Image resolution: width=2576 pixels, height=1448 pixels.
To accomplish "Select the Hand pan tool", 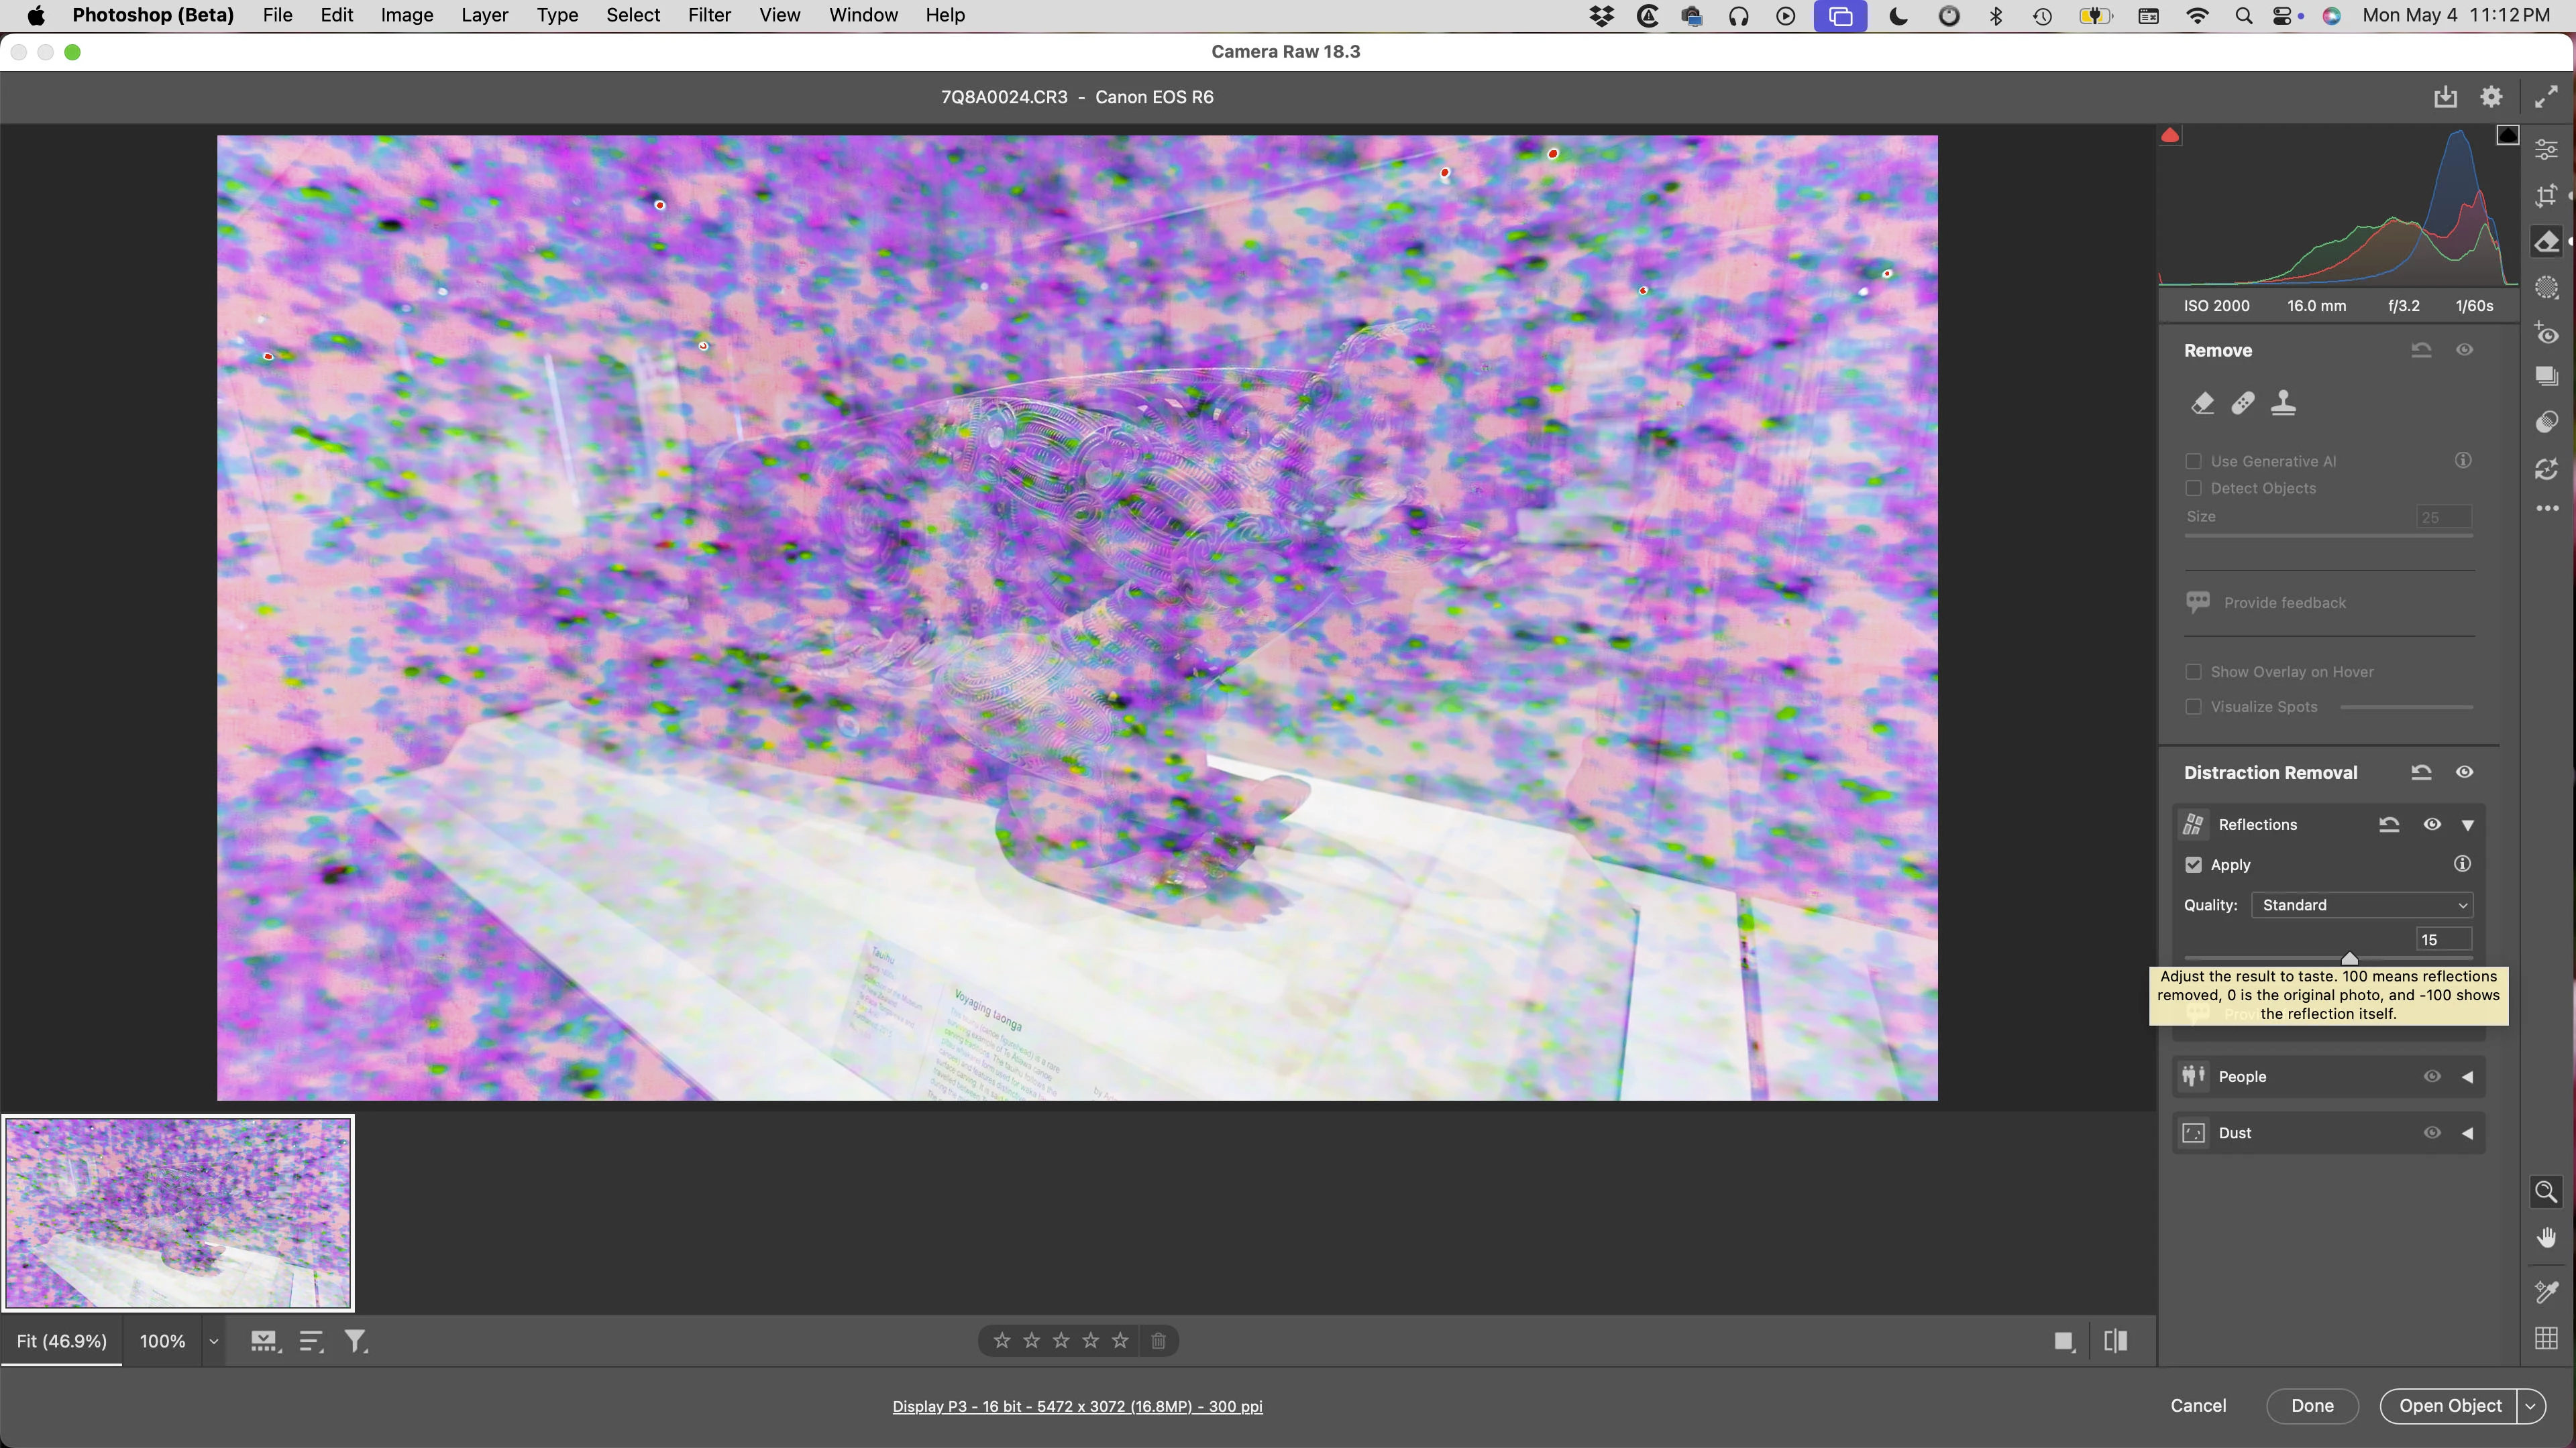I will pyautogui.click(x=2546, y=1238).
